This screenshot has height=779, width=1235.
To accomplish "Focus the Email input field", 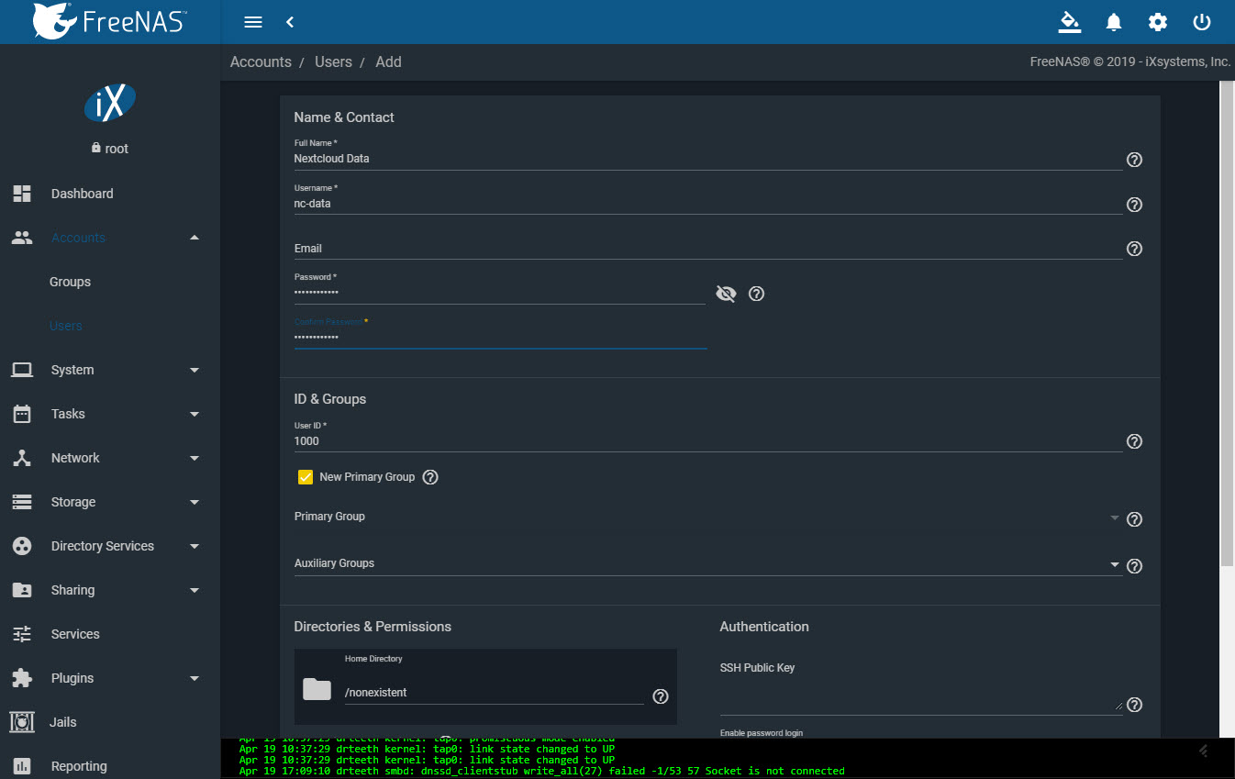I will [x=707, y=249].
